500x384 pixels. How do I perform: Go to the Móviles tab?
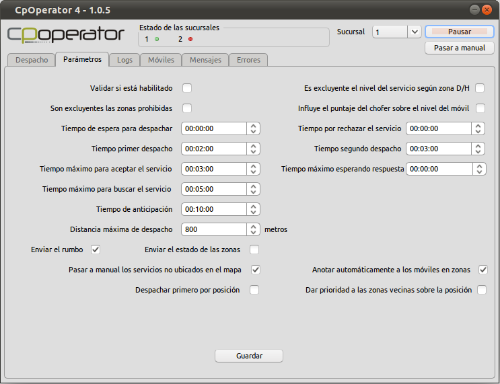pyautogui.click(x=161, y=60)
